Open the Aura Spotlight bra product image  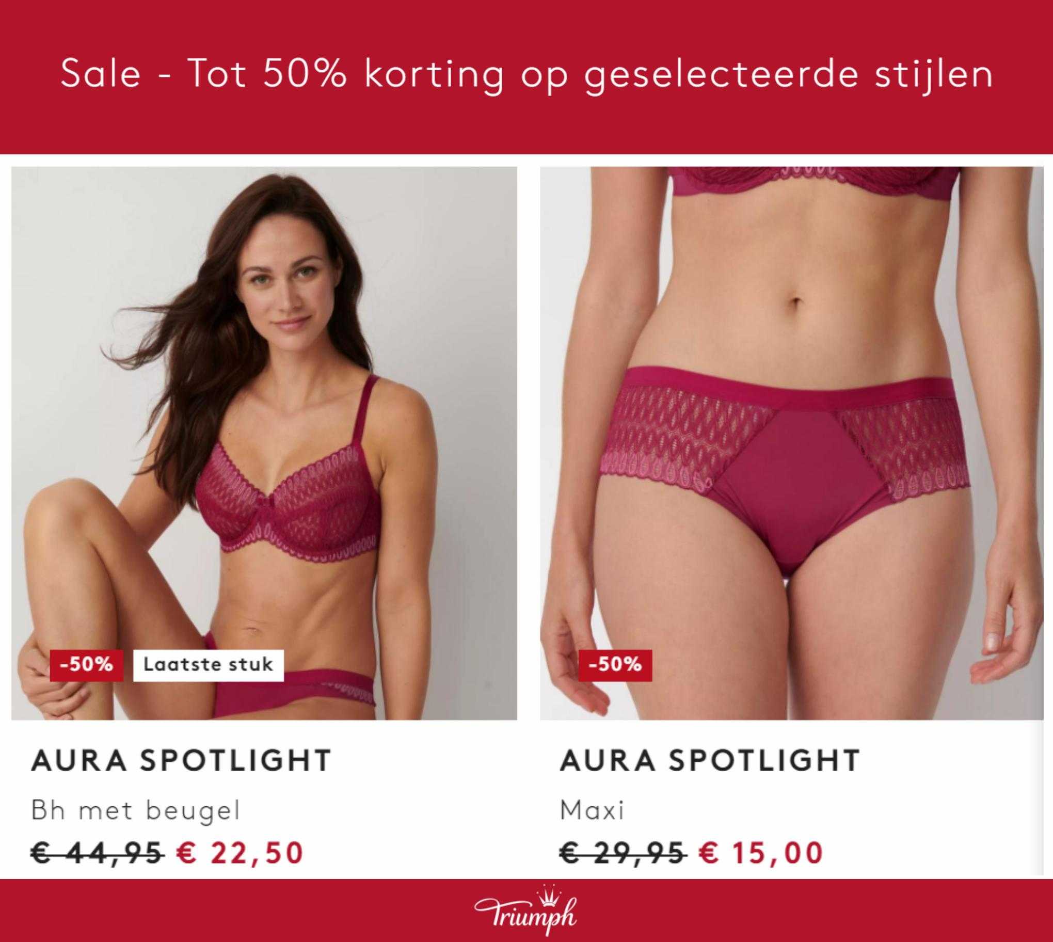pyautogui.click(x=264, y=443)
